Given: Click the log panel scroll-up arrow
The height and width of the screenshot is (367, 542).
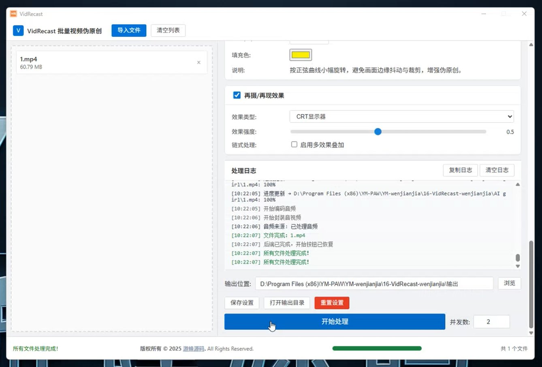Looking at the screenshot, I should (x=518, y=184).
